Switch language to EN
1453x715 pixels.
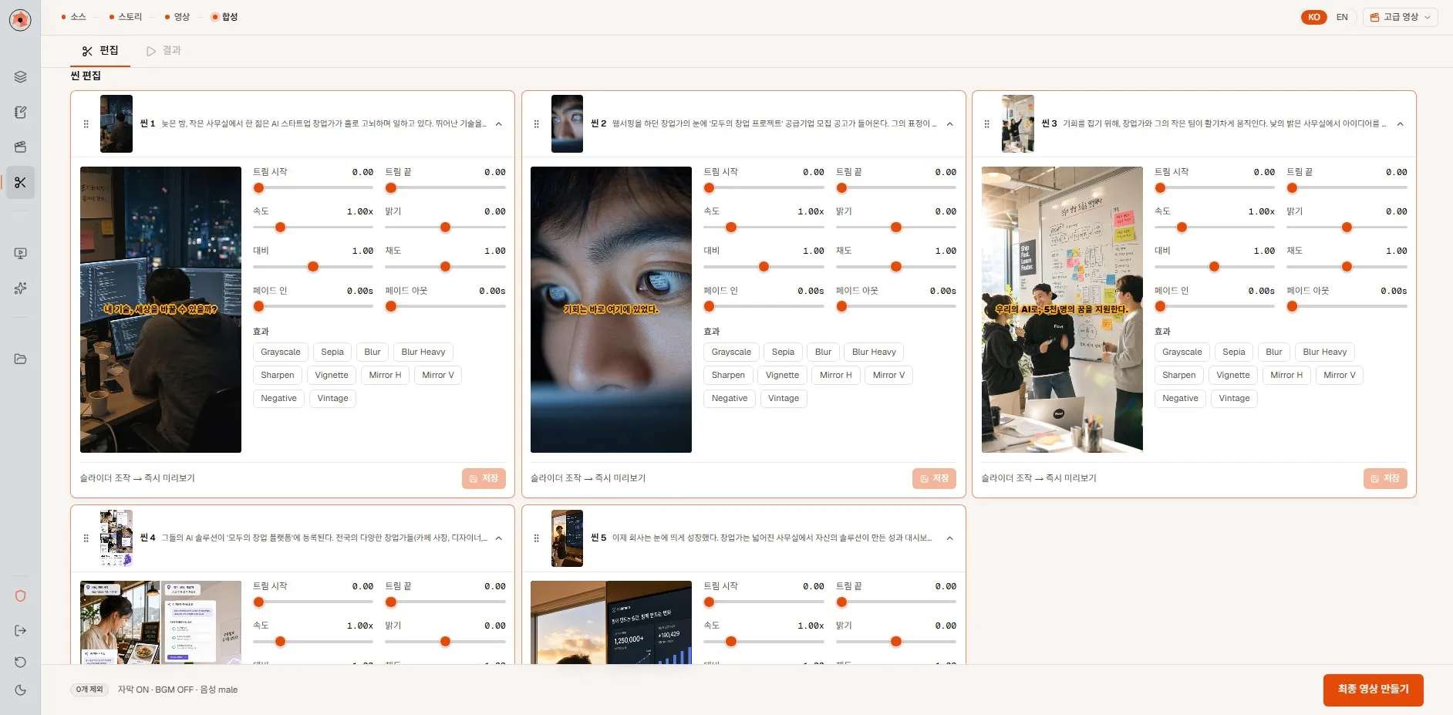tap(1342, 17)
